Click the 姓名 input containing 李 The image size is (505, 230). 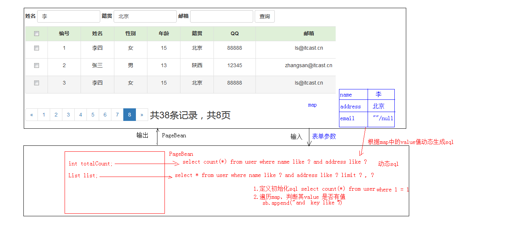coord(69,16)
